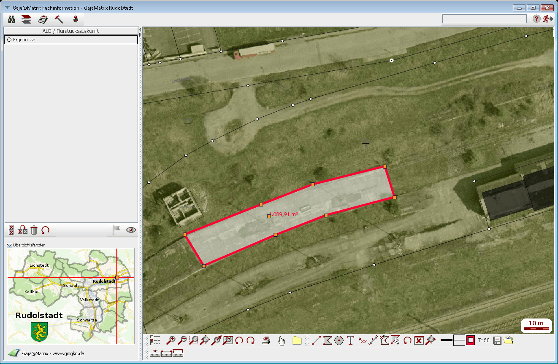Delete results using the trash can icon

pyautogui.click(x=34, y=230)
